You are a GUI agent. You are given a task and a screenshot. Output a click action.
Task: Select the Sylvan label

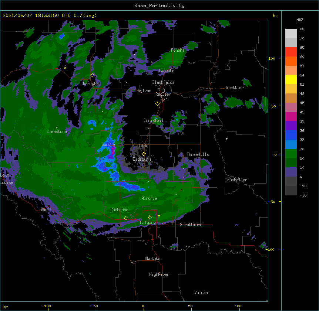click(144, 90)
